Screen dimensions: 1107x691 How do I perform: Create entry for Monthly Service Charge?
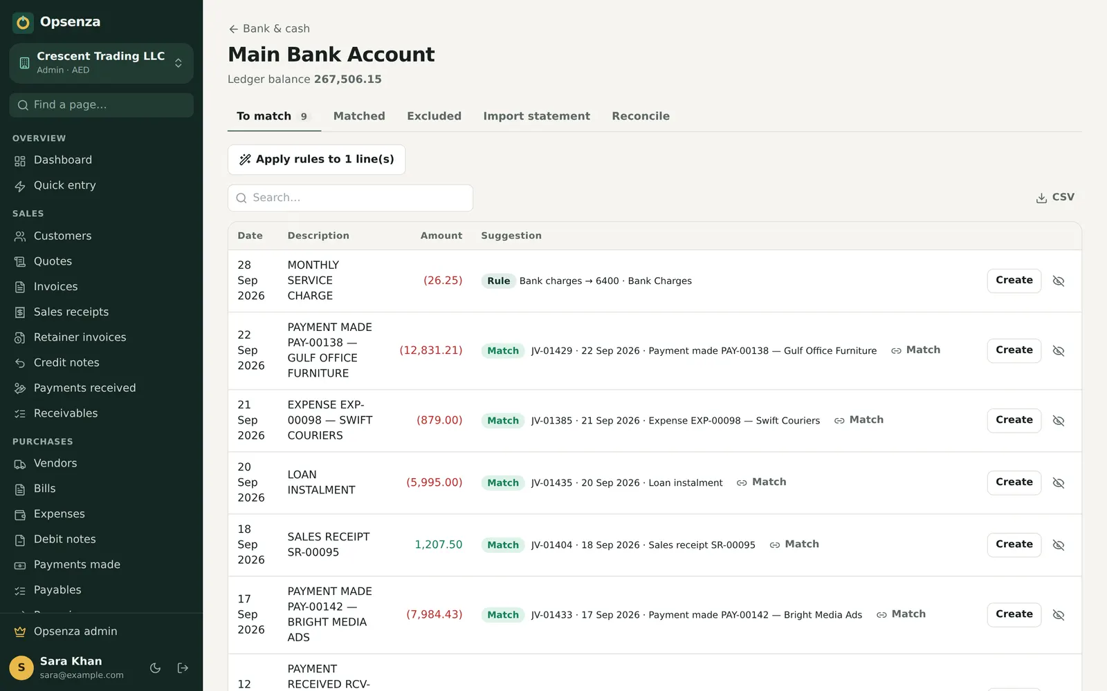[1014, 281]
